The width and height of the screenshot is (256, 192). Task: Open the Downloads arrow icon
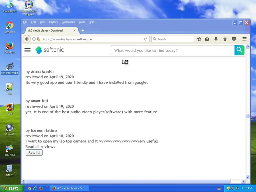[216, 39]
